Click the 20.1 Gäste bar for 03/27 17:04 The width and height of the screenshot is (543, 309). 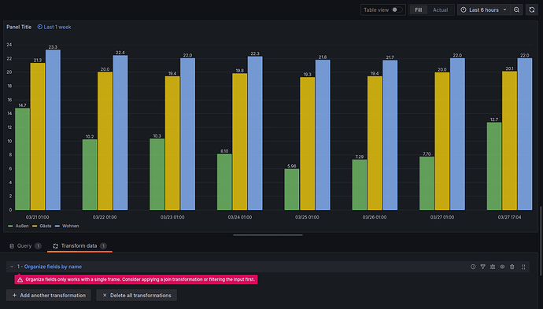coord(509,141)
